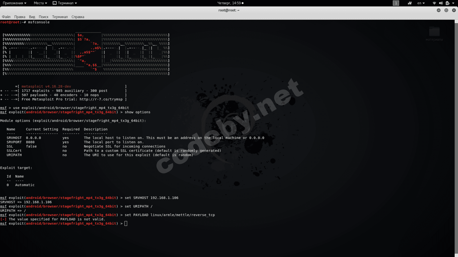Click the terminal icon in the top panel

point(55,3)
